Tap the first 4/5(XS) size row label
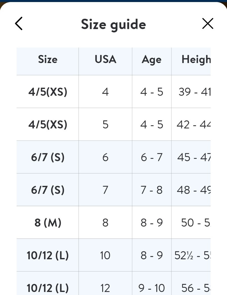227x295 pixels. tap(48, 92)
